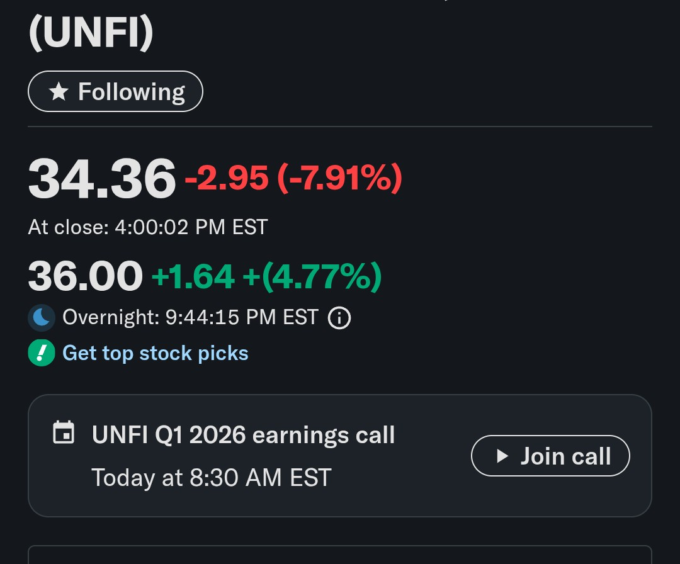Tap the Overnight 9:44:15 PM EST label
The height and width of the screenshot is (564, 680).
point(190,318)
